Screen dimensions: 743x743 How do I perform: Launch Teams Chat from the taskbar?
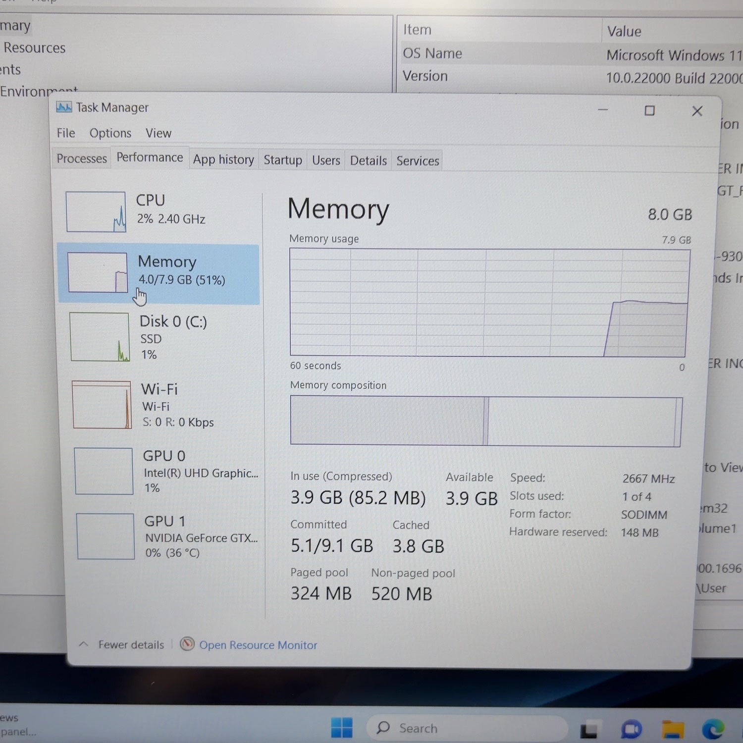coord(631,730)
